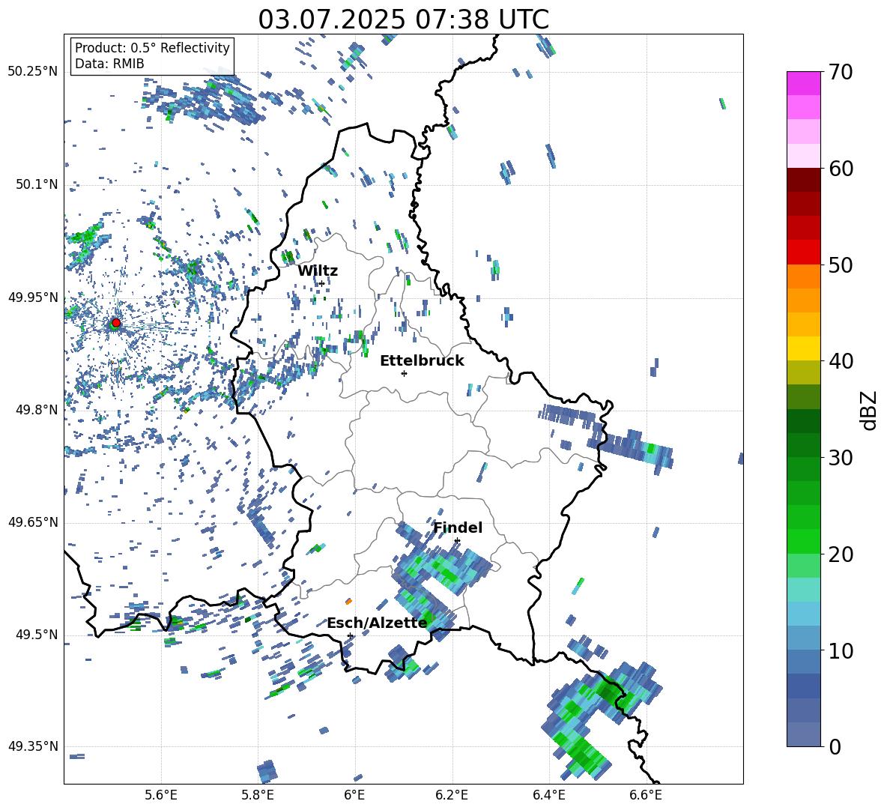Viewport: 887px width, 810px height.
Task: Click the 49.35°N latitude label
Action: click(33, 746)
